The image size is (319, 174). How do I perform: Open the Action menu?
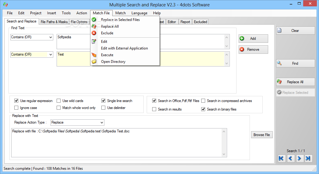[82, 13]
